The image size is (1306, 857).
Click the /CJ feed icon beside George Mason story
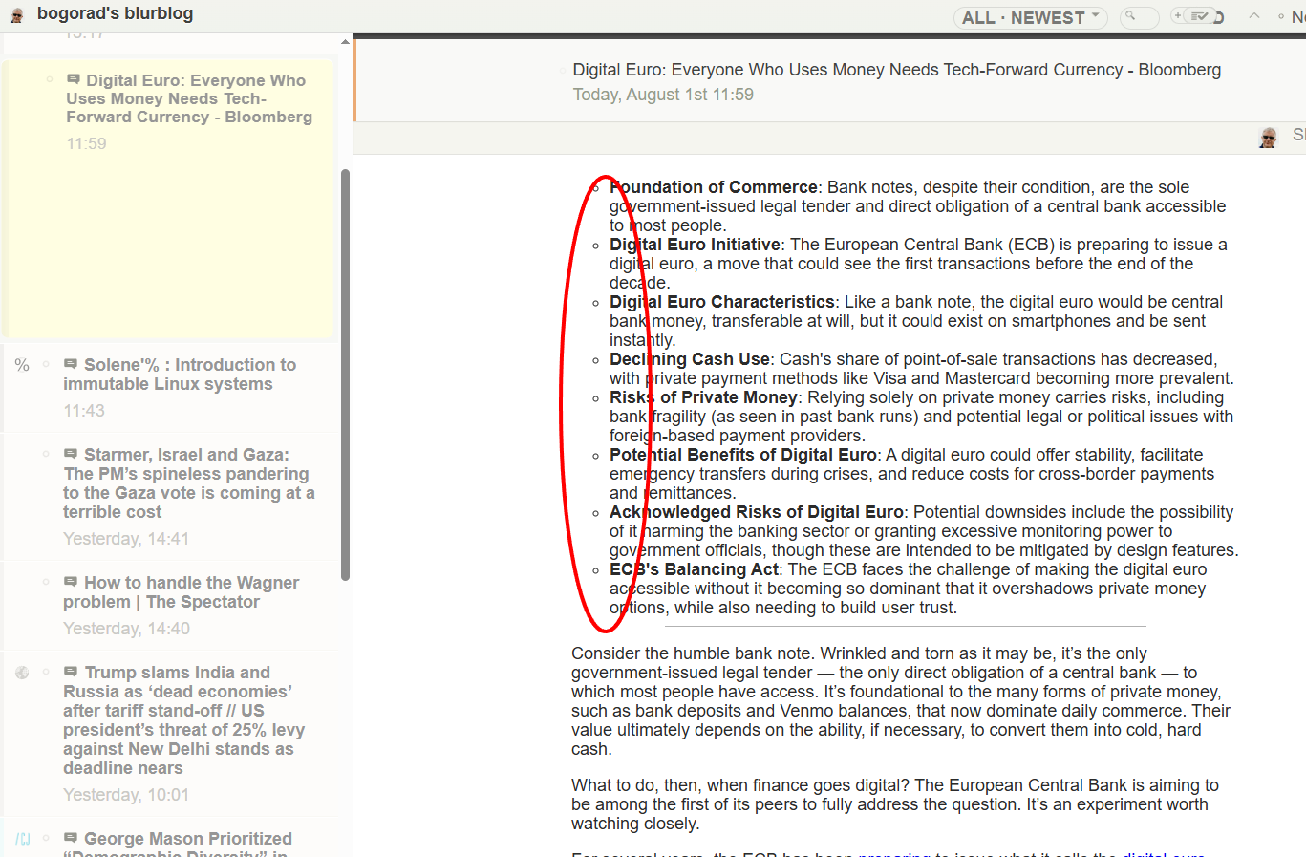pos(22,839)
